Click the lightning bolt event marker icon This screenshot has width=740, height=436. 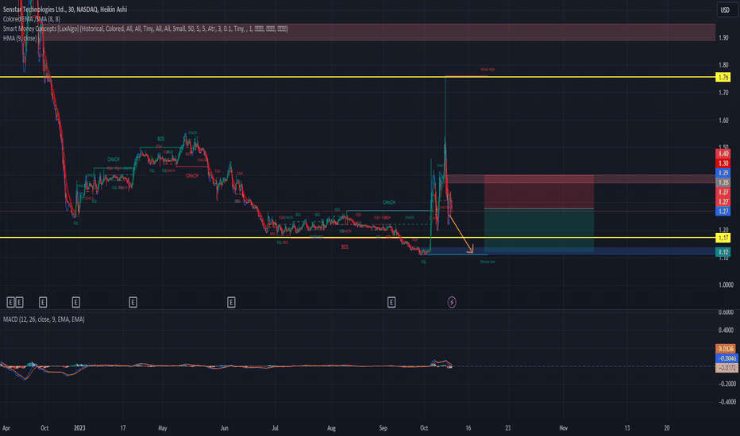452,302
